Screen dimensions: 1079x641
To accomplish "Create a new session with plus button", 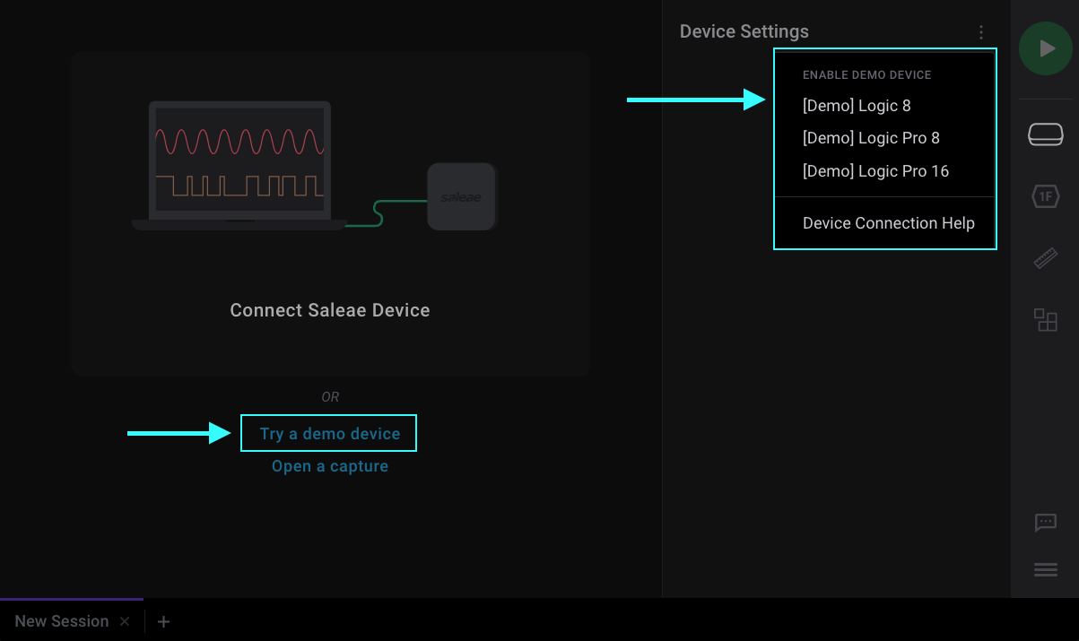I will [163, 620].
